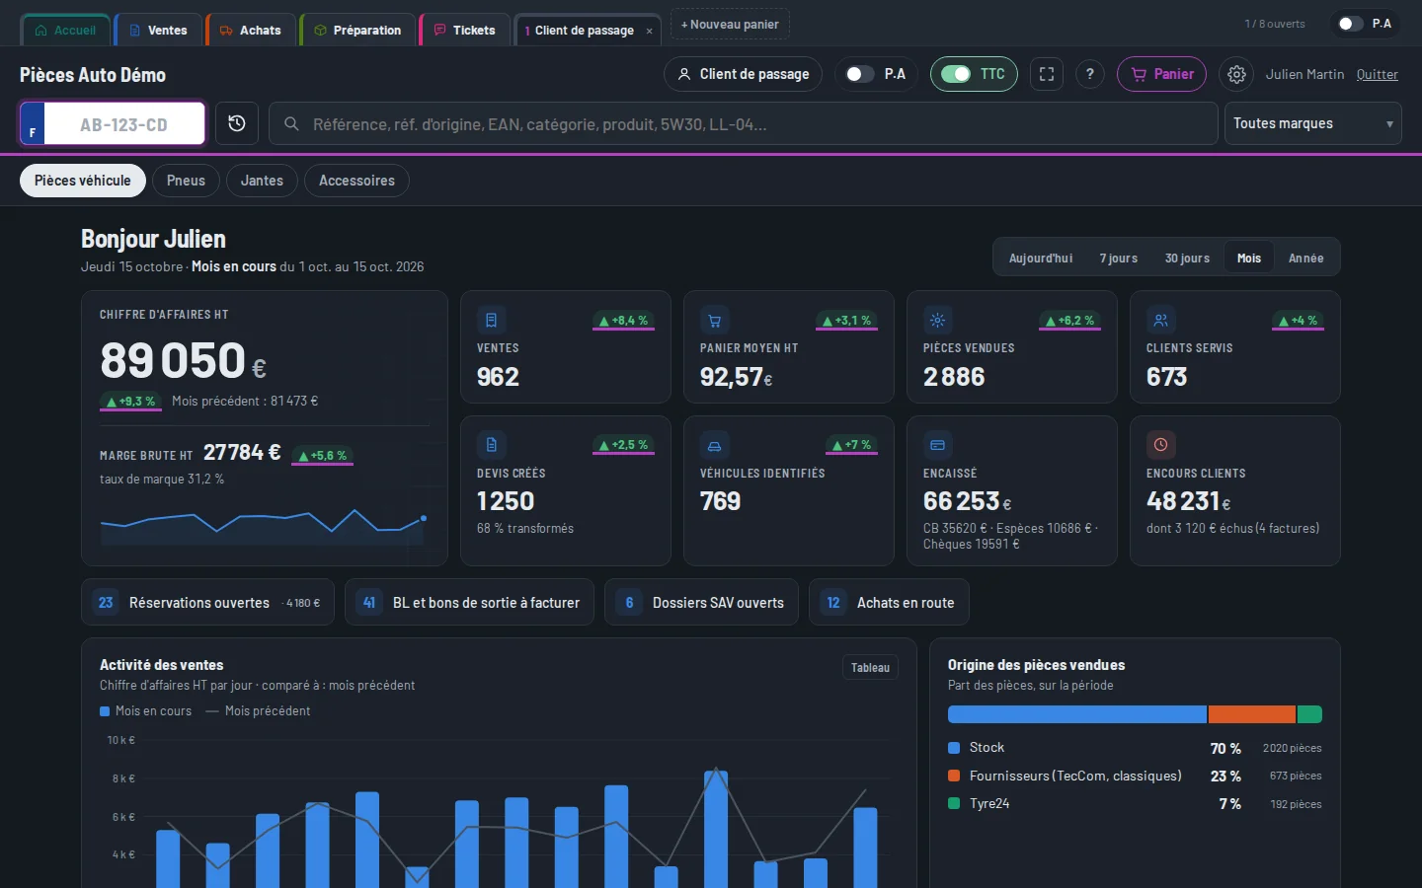Click the Quitter link
Image resolution: width=1422 pixels, height=888 pixels.
(x=1377, y=74)
